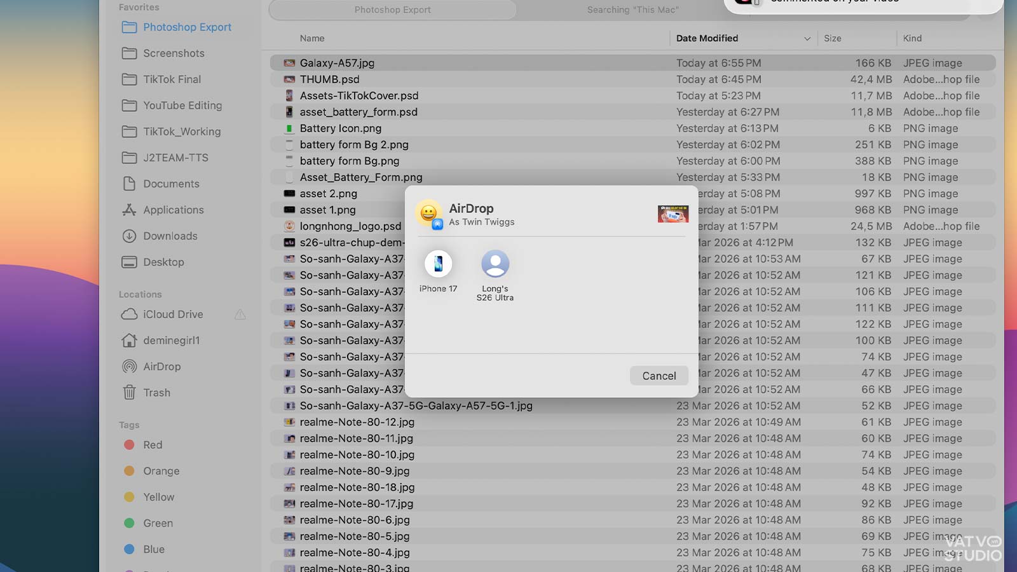
Task: Sort the list by Name column
Action: [312, 39]
